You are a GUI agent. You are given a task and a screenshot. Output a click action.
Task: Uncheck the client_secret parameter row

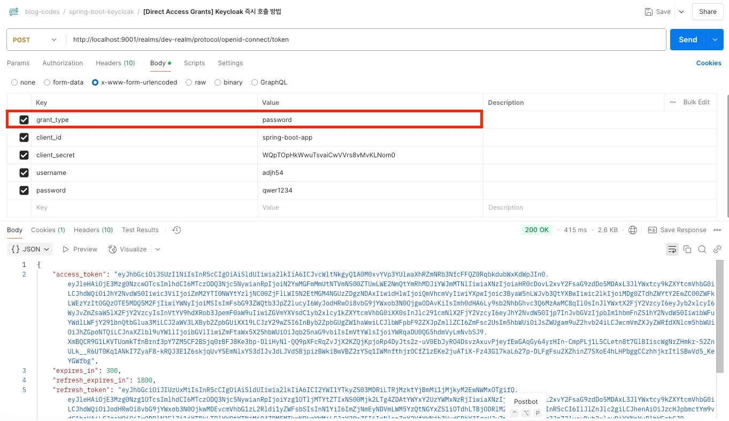pyautogui.click(x=24, y=155)
